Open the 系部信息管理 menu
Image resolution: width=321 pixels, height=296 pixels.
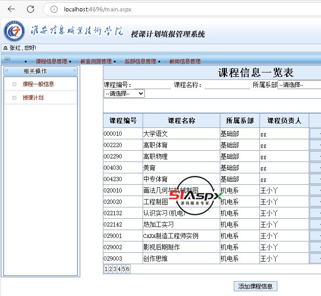tap(140, 62)
